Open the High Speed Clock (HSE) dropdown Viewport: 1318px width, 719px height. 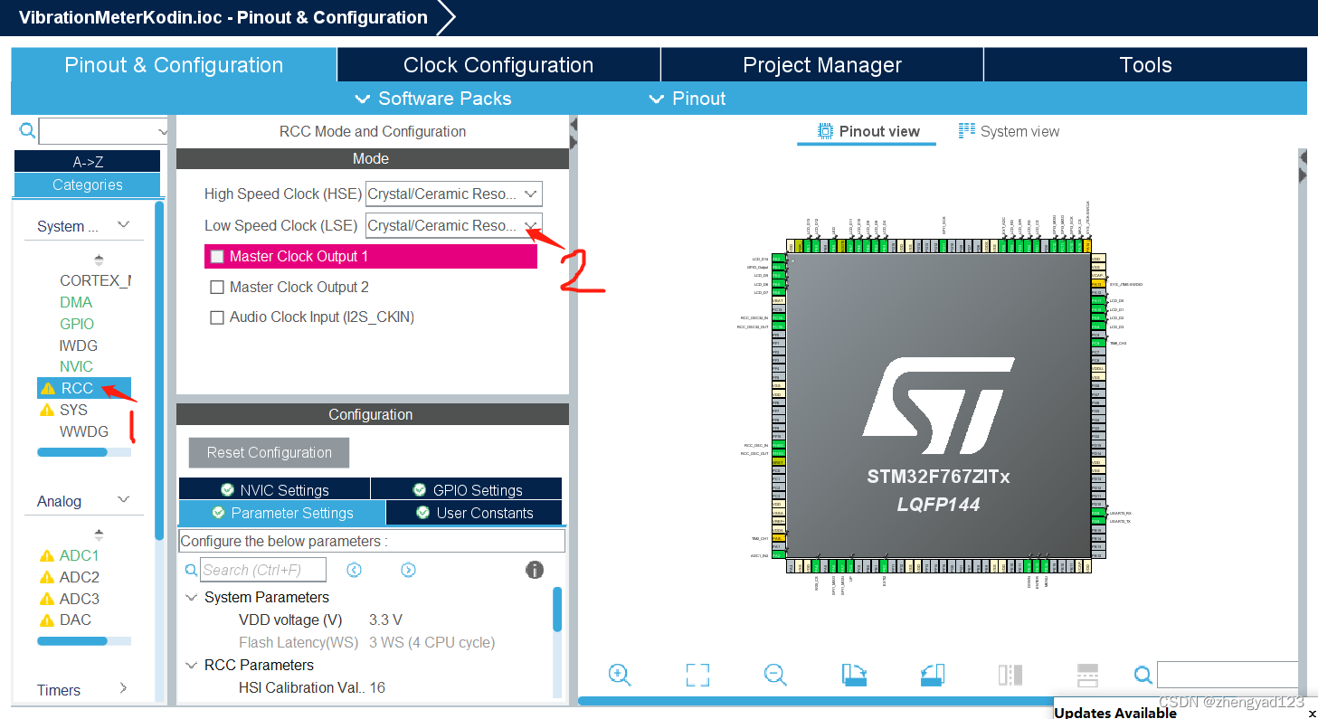click(530, 194)
